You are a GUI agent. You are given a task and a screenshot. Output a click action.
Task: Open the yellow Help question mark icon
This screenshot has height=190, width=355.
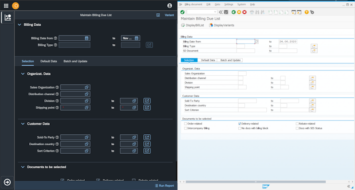coord(307,12)
